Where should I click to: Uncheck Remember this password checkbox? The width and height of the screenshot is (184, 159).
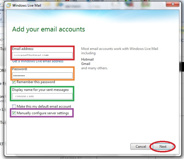(14, 82)
